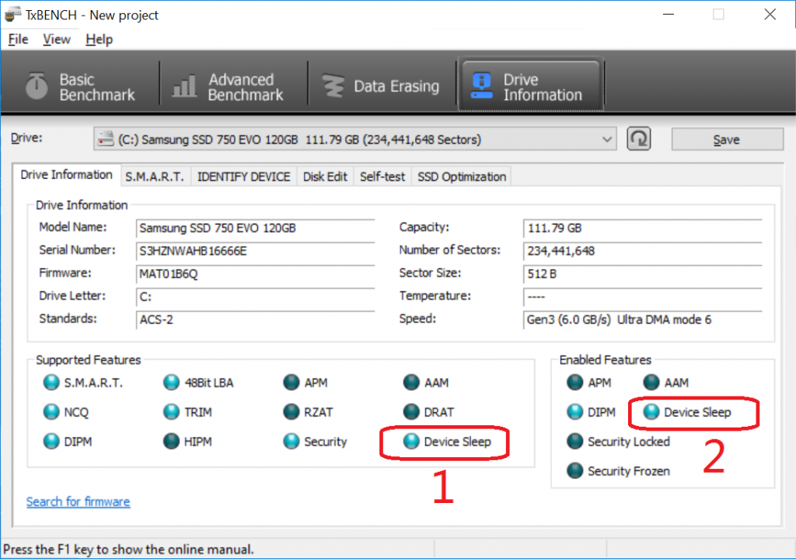Open the Disk Edit tab
The width and height of the screenshot is (796, 559).
(325, 176)
